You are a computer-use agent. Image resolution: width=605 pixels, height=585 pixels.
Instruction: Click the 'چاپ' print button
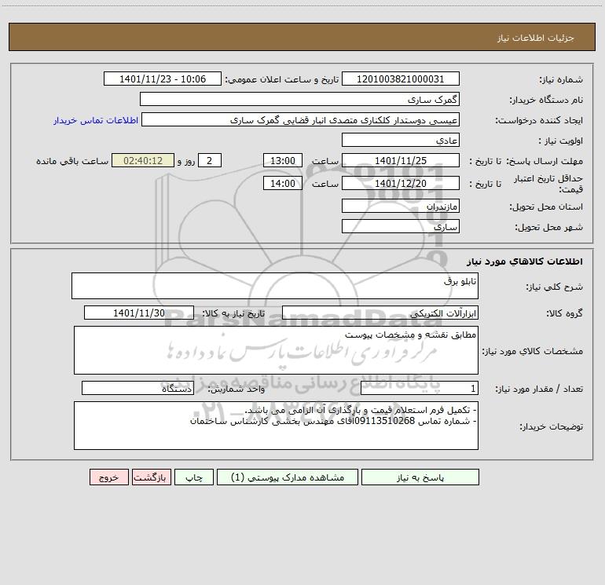pos(194,477)
